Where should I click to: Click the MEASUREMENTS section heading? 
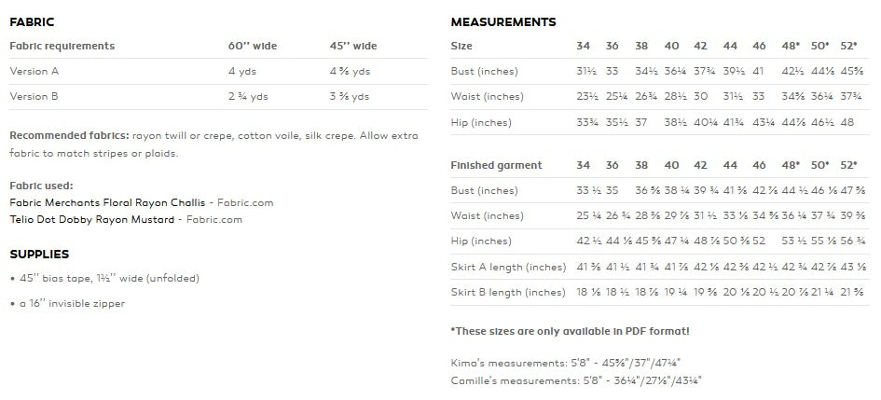click(x=503, y=22)
